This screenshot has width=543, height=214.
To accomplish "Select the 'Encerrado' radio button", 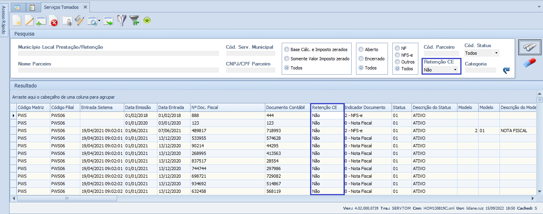I will [x=361, y=59].
